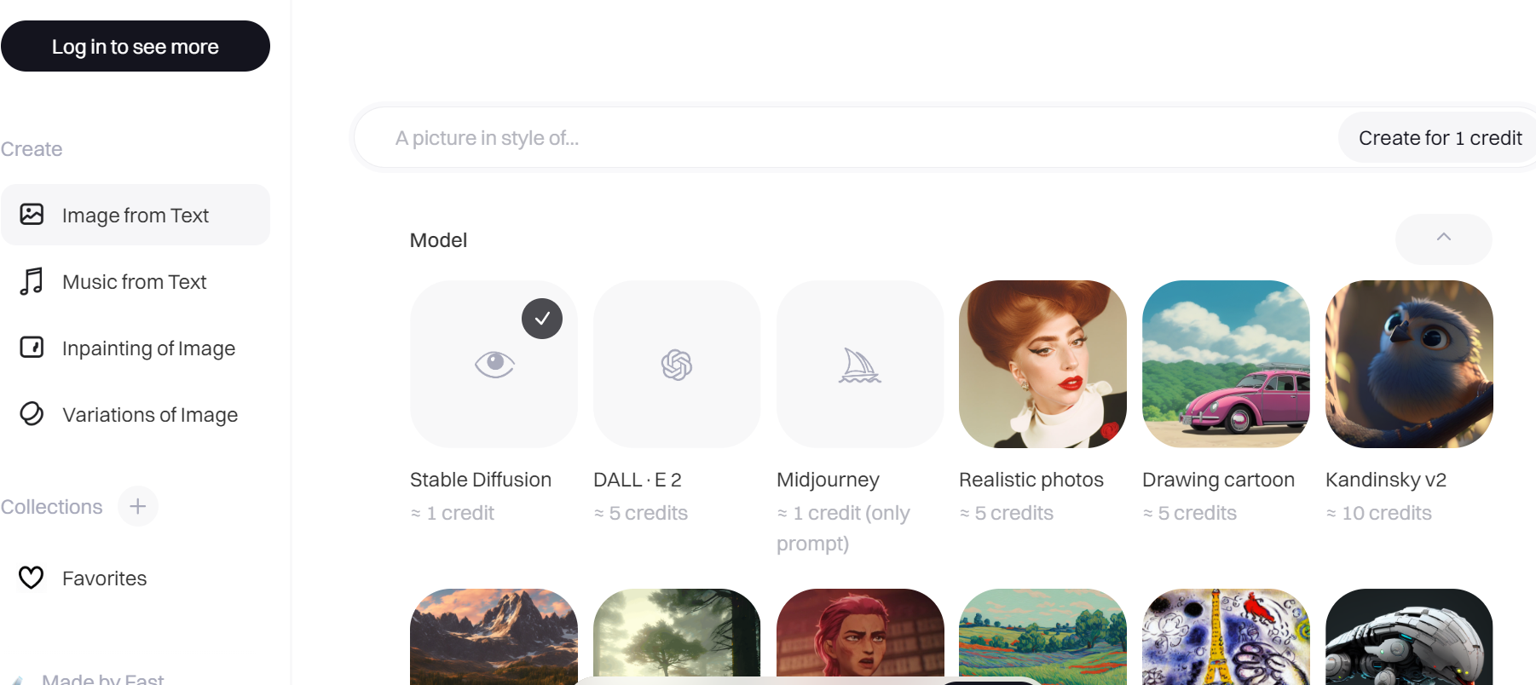Click the Inpainting of Image icon
This screenshot has height=685, width=1536.
click(32, 348)
